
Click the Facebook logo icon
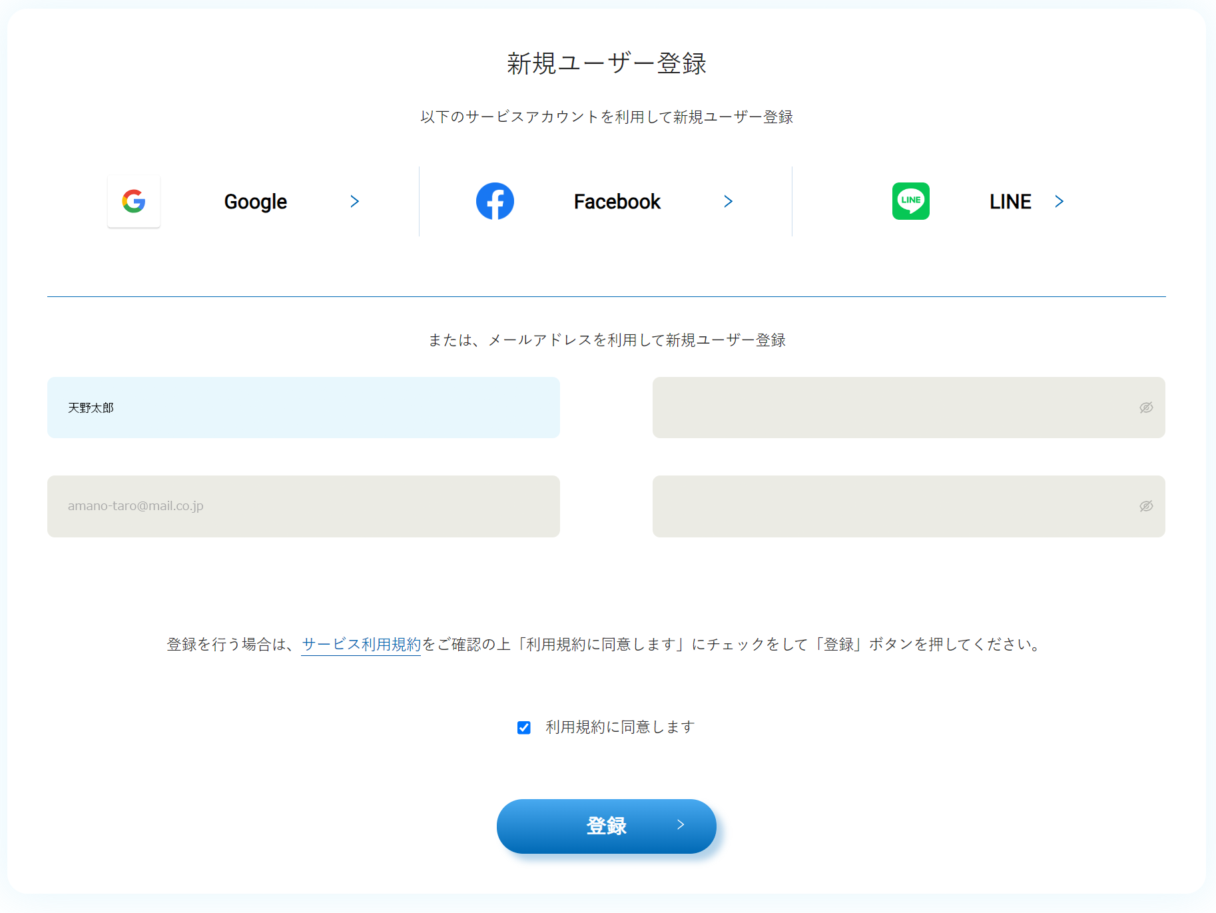tap(495, 201)
